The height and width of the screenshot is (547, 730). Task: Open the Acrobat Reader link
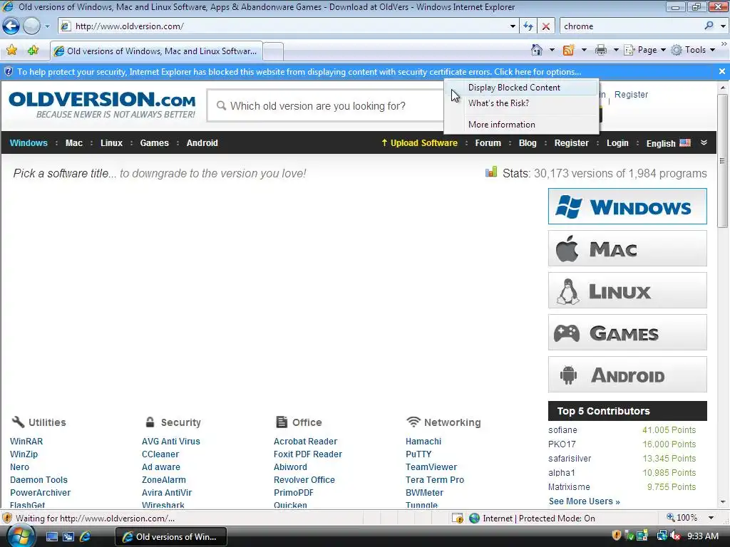point(305,441)
